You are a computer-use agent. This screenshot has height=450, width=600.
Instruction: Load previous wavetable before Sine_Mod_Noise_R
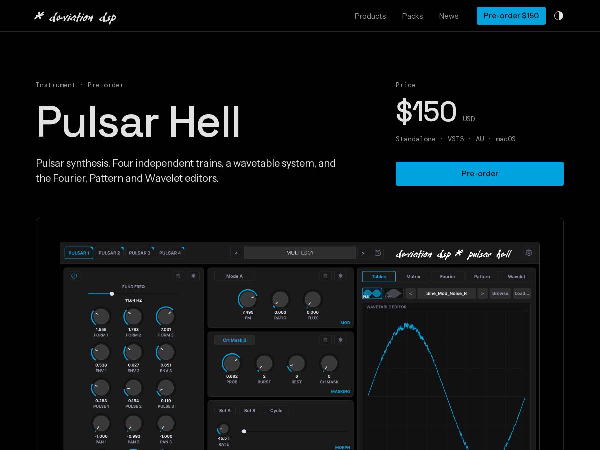pyautogui.click(x=410, y=293)
